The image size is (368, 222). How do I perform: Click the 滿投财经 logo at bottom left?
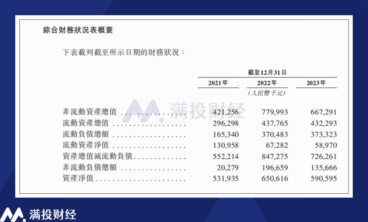point(38,214)
